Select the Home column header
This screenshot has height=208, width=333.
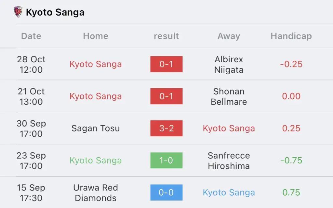[96, 36]
